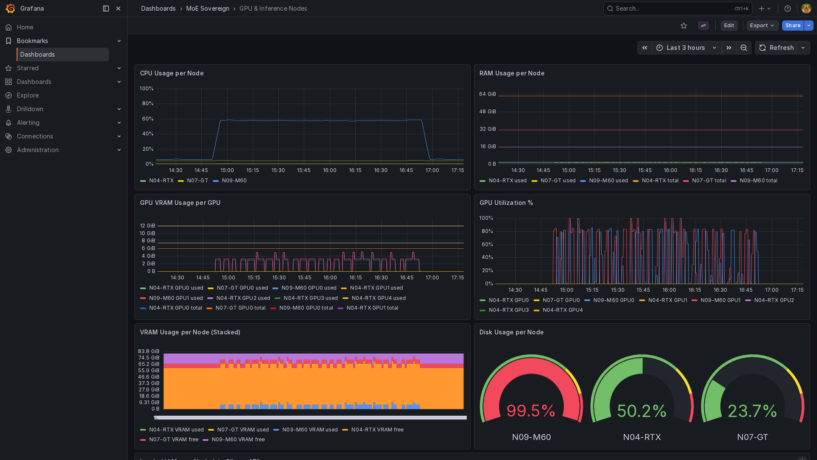Click the Edit button

point(729,26)
